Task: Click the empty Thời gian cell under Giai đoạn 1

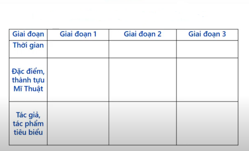Action: point(78,49)
